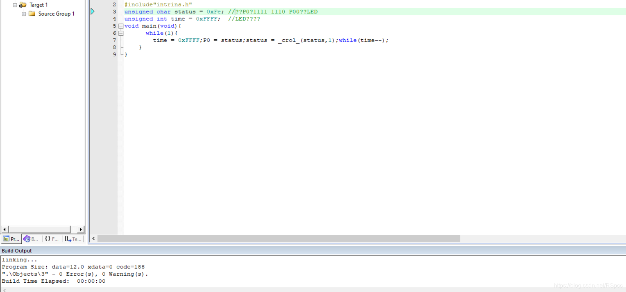Click the '//LED????' comment on line 4
The width and height of the screenshot is (626, 292).
244,19
